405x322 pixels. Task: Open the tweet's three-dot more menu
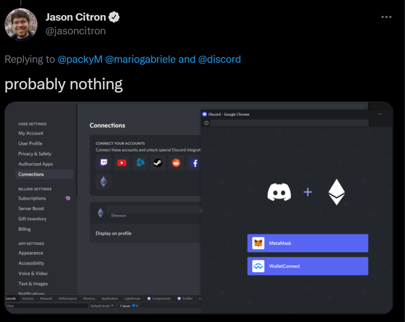386,17
